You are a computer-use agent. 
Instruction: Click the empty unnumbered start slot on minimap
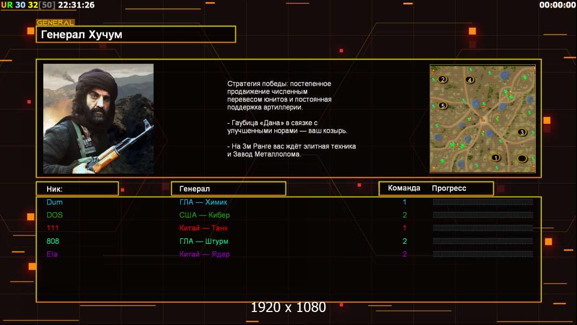coord(522,159)
